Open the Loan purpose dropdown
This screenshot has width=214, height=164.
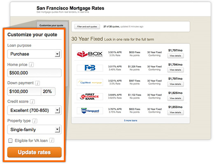coord(34,54)
